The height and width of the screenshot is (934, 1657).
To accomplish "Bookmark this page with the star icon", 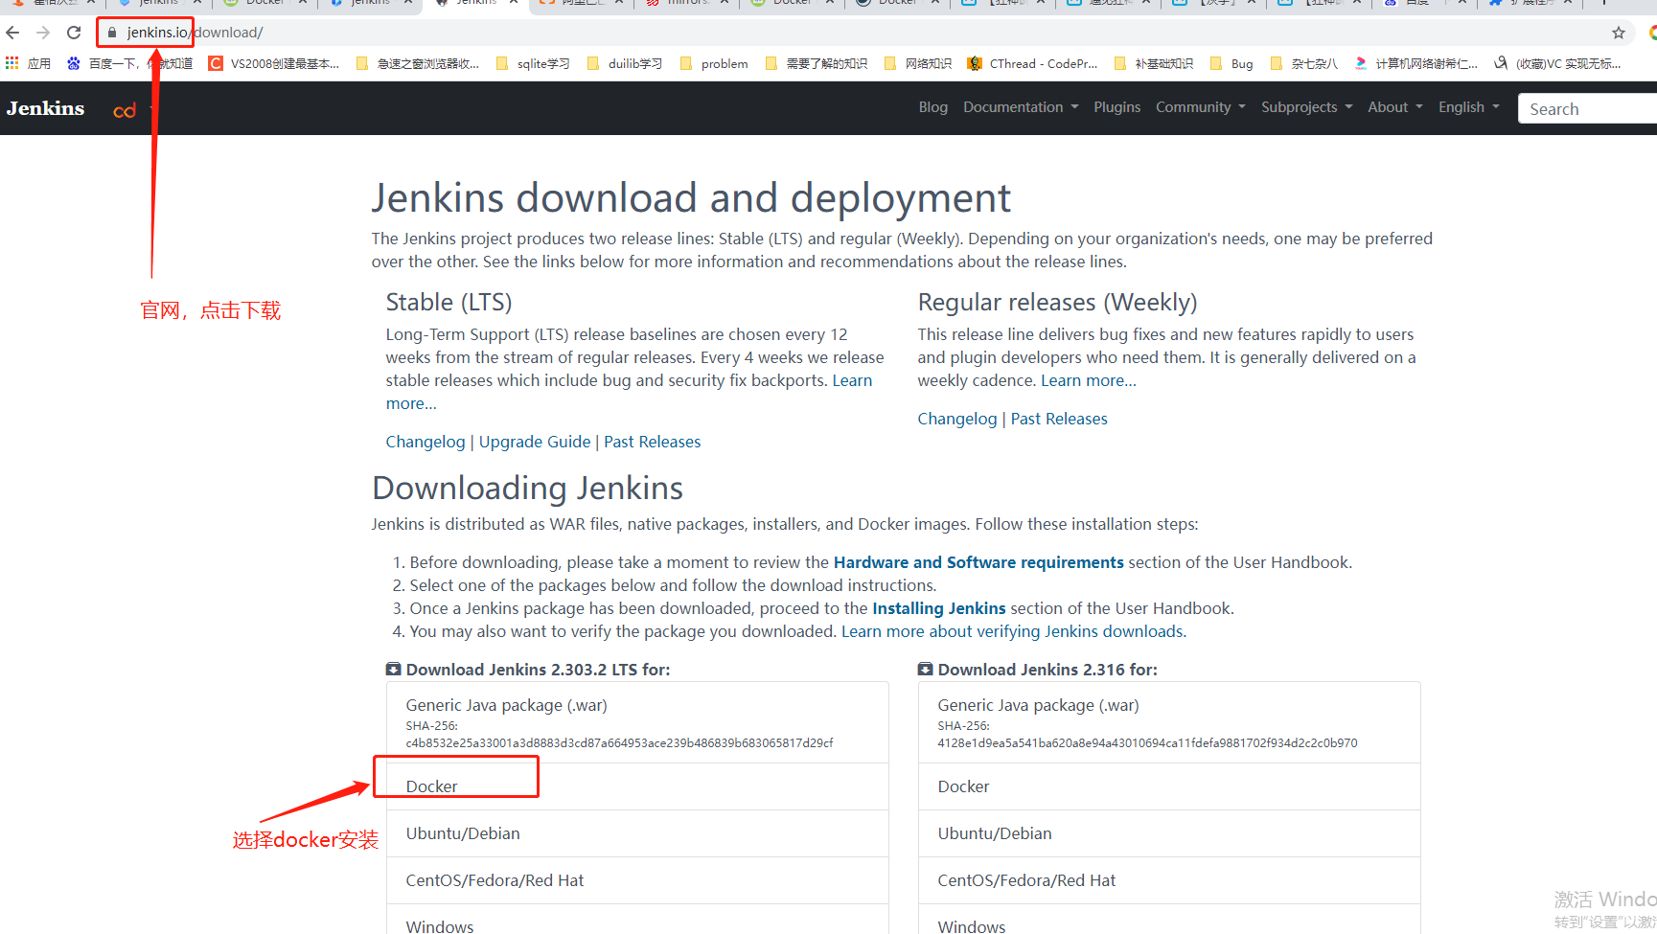I will coord(1619,33).
